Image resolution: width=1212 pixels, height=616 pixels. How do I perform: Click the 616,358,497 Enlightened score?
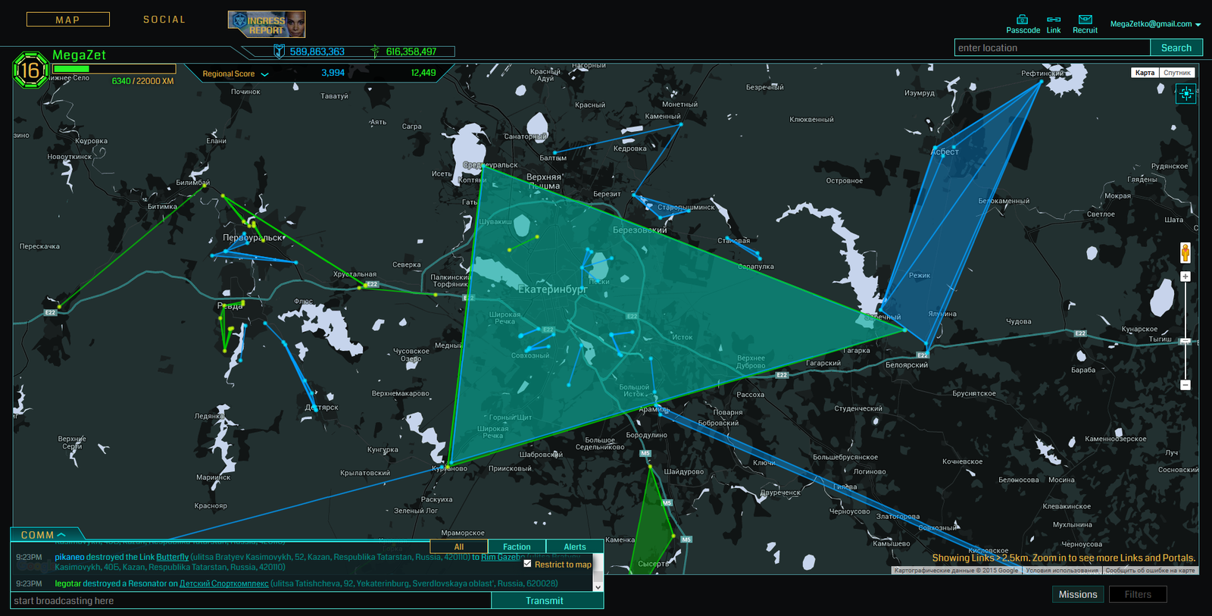pyautogui.click(x=411, y=52)
